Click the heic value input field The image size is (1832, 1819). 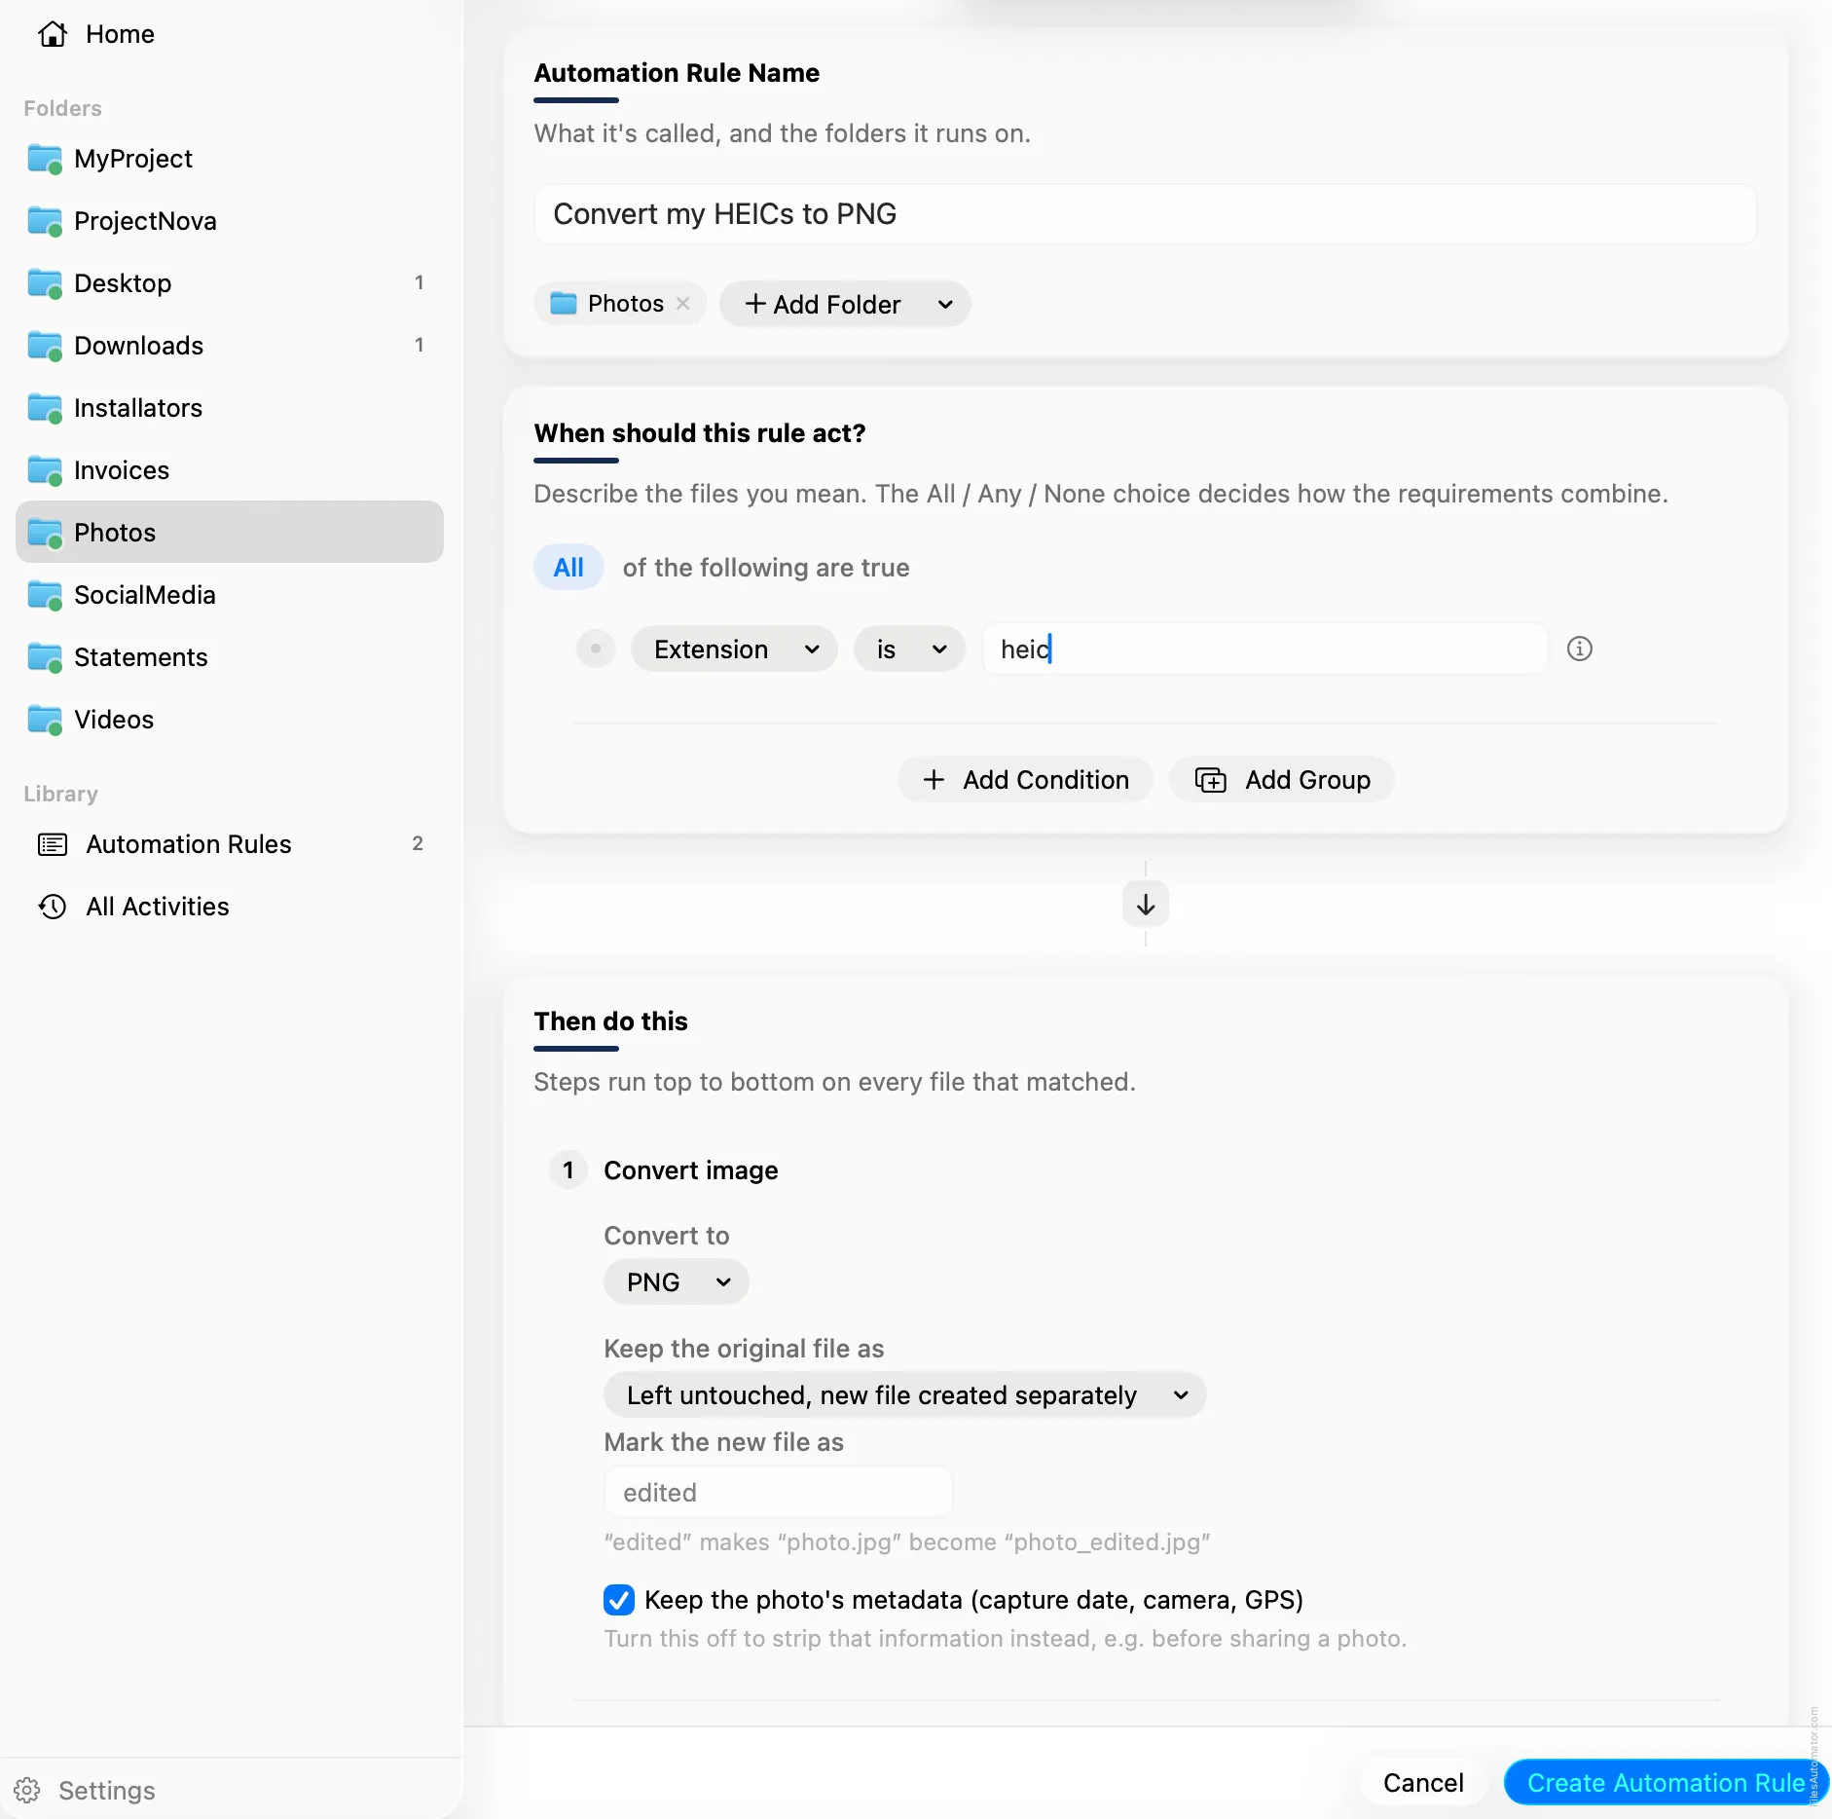tap(1264, 650)
